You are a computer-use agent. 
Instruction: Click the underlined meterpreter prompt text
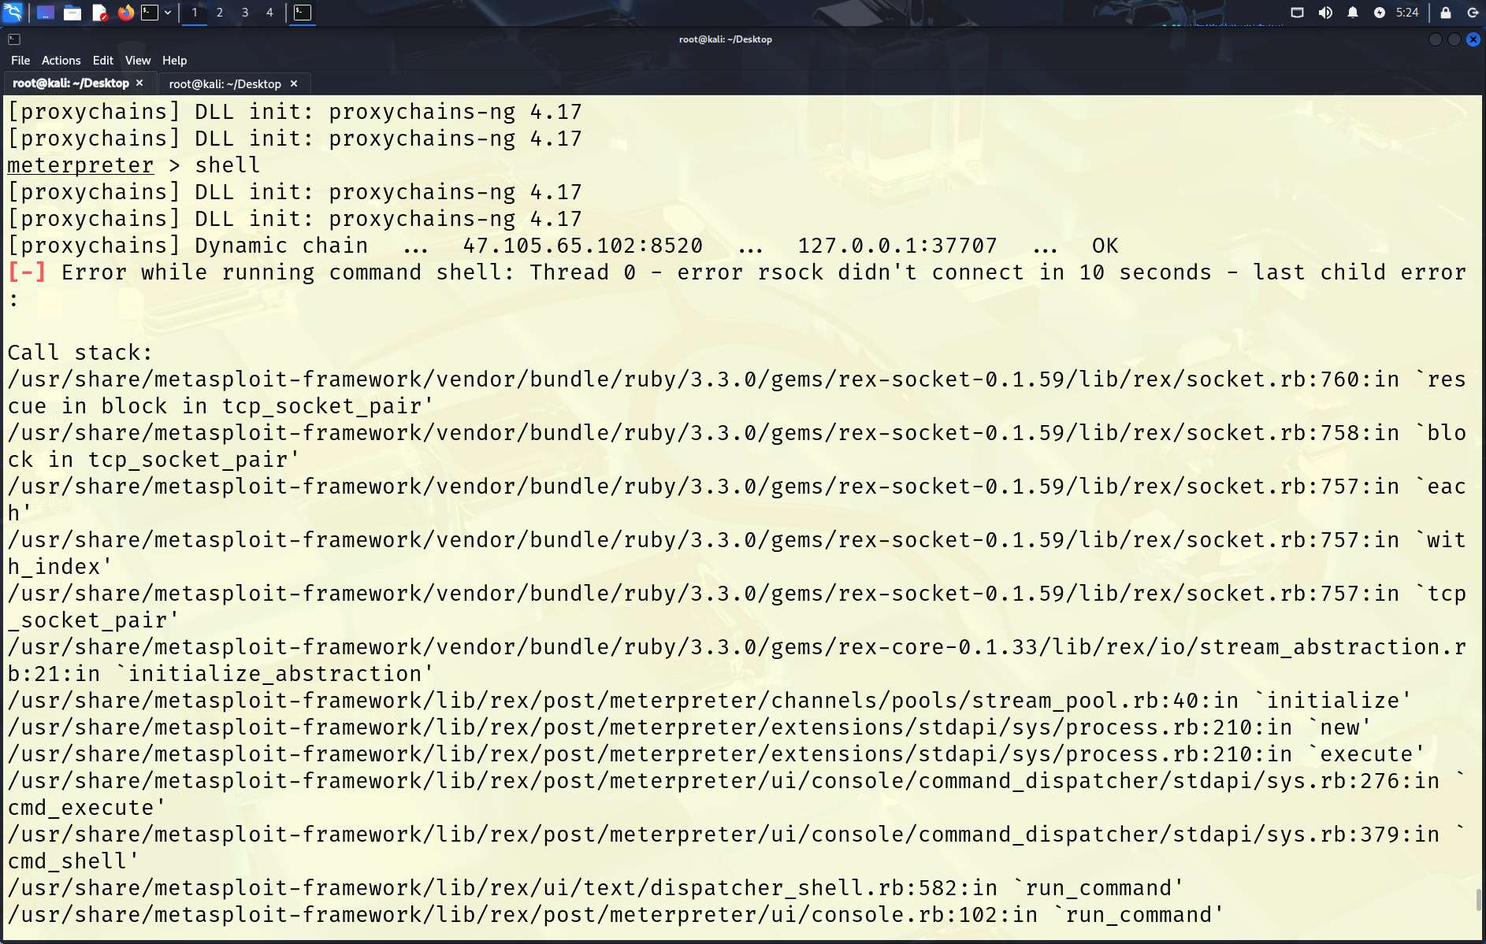(x=80, y=165)
